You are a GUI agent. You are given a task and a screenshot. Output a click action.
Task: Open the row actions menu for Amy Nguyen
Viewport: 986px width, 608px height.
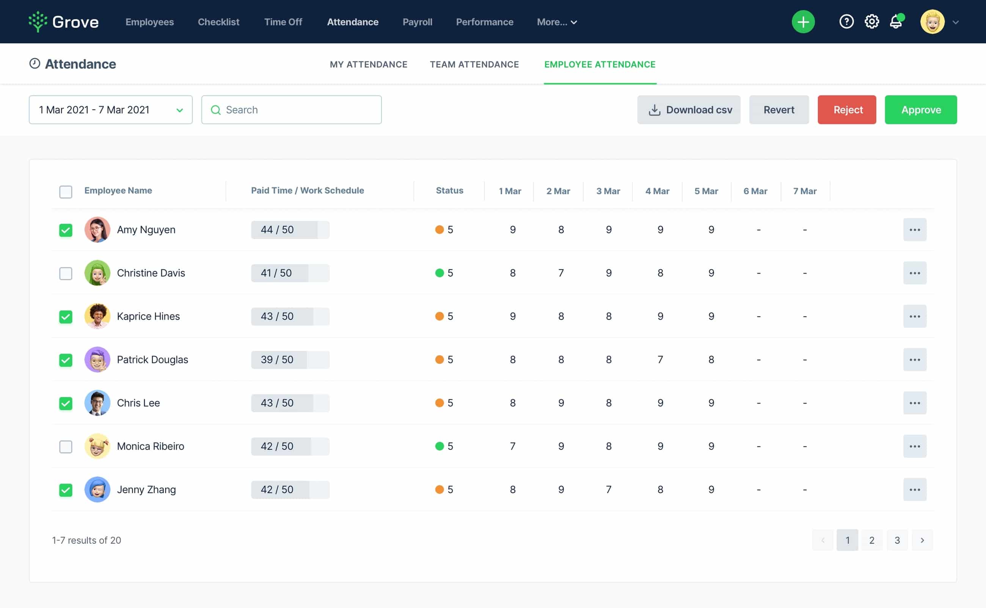915,229
